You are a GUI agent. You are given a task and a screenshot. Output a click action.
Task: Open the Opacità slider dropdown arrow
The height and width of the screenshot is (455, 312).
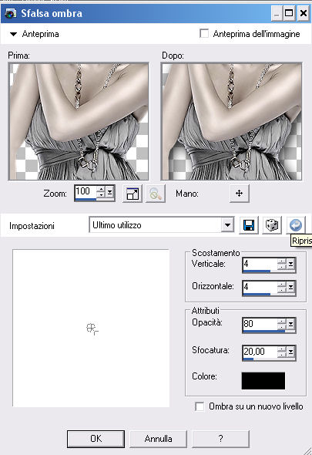290,324
